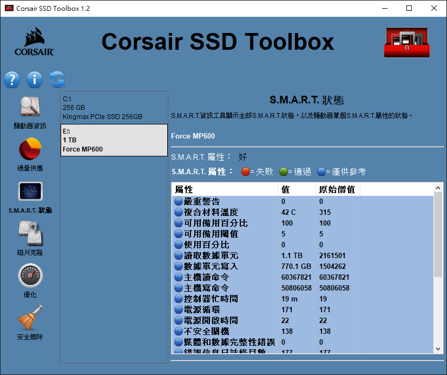Click the Corsair SSD Toolbox title bar icon
447x375 pixels.
click(x=9, y=8)
